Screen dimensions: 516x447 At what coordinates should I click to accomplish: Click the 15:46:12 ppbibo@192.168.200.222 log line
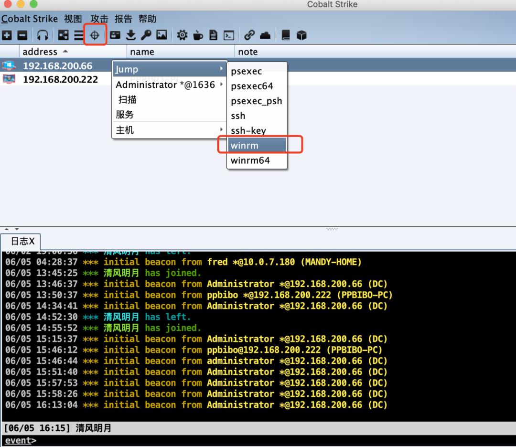point(193,350)
